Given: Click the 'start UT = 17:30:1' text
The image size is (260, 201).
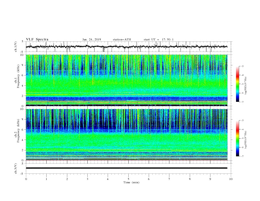Looking at the screenshot, I should click(159, 39).
